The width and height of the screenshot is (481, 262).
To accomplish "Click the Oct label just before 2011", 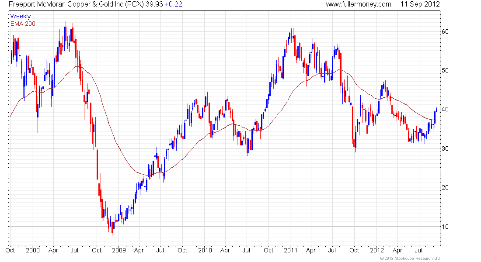I will click(268, 250).
